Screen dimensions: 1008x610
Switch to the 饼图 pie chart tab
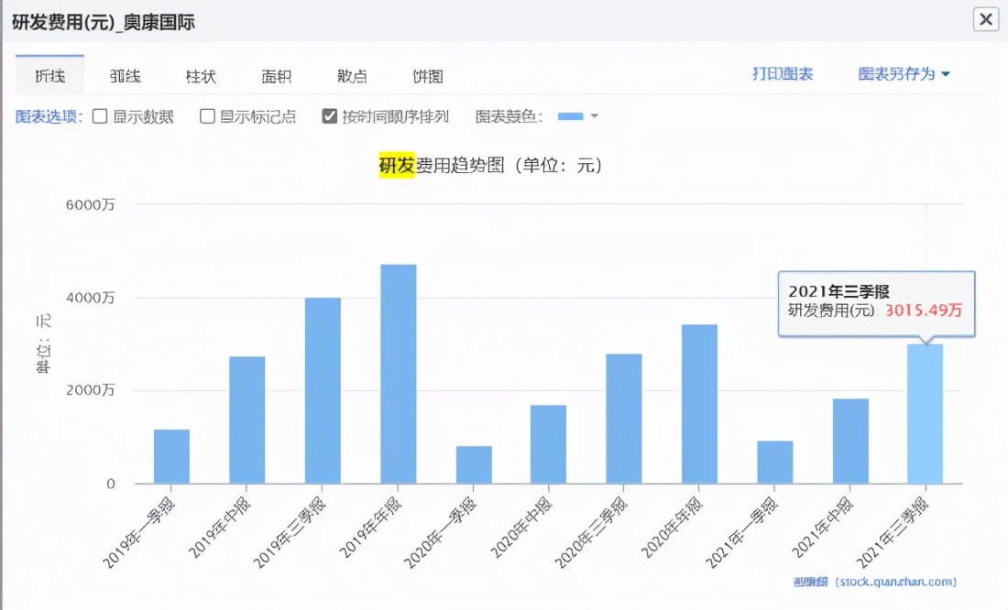coord(427,77)
